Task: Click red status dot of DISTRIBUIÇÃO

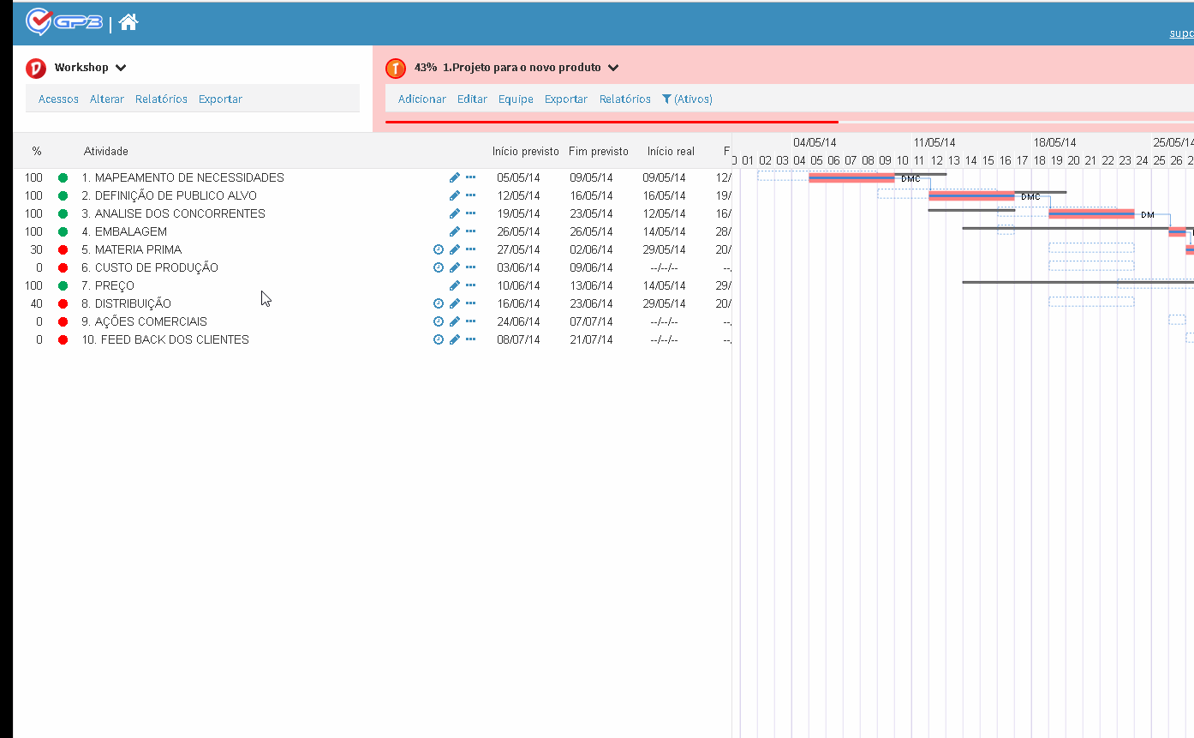Action: coord(63,303)
